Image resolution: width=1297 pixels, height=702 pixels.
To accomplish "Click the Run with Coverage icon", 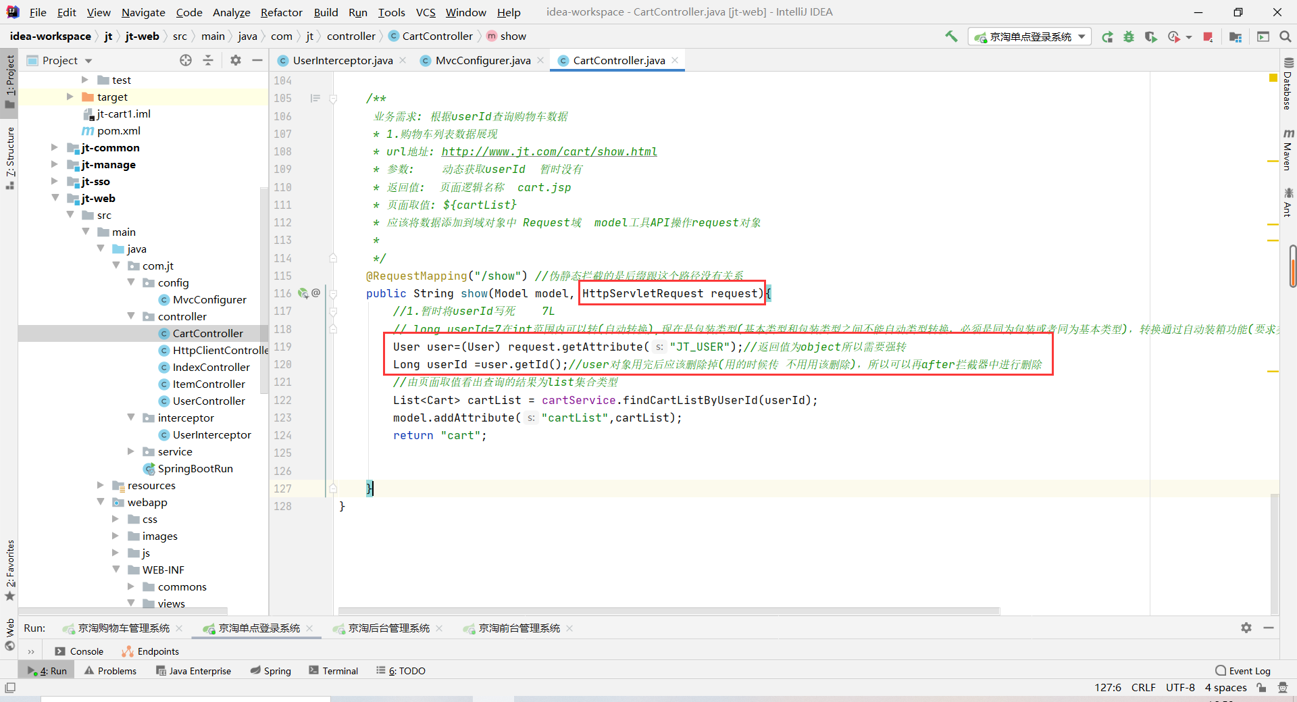I will click(x=1150, y=36).
